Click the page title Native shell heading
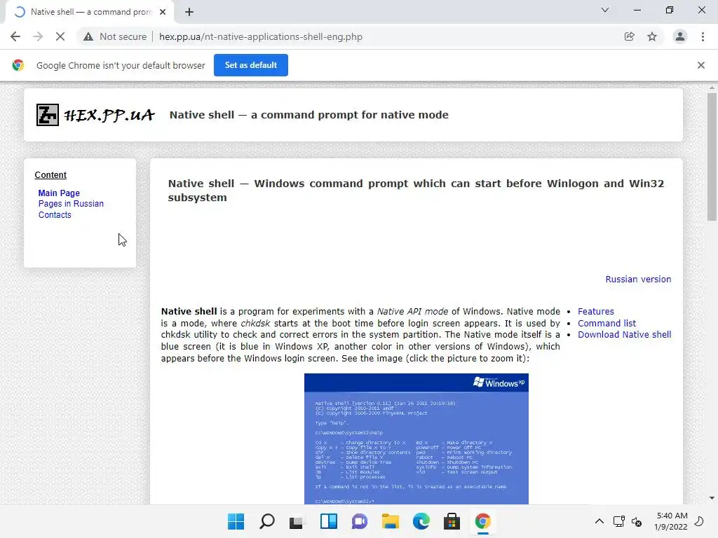This screenshot has height=538, width=718. point(309,115)
